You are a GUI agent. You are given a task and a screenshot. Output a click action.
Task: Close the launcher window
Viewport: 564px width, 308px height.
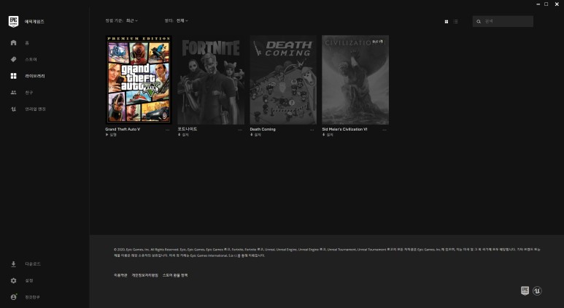tap(557, 4)
